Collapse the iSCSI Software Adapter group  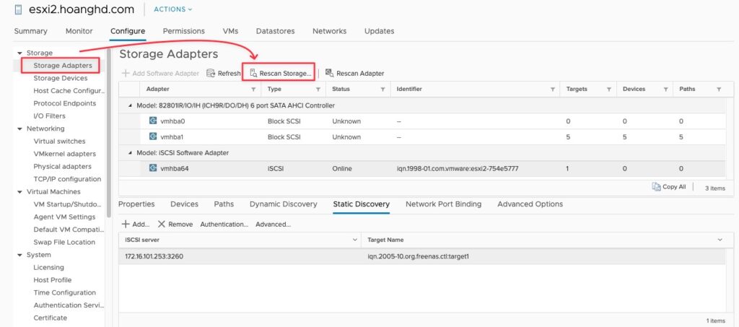point(131,153)
